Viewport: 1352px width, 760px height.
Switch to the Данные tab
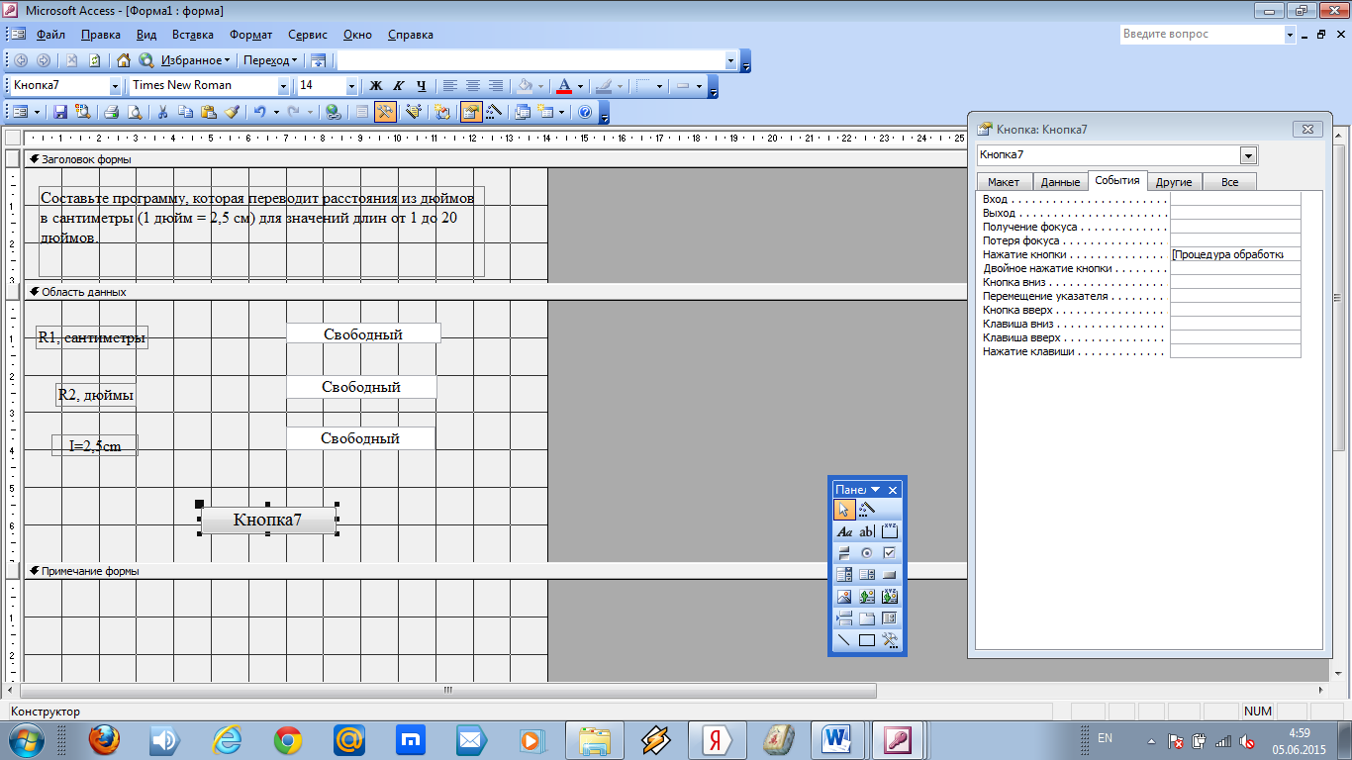1060,182
